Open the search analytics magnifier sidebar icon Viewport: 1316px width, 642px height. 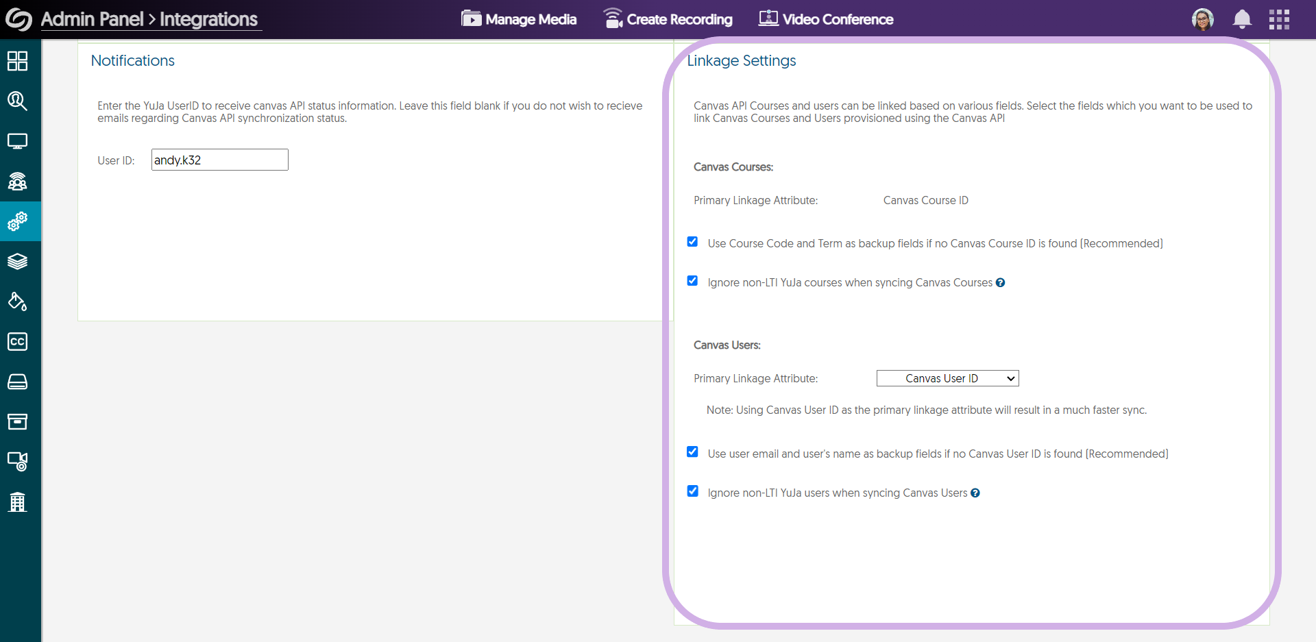click(x=17, y=101)
